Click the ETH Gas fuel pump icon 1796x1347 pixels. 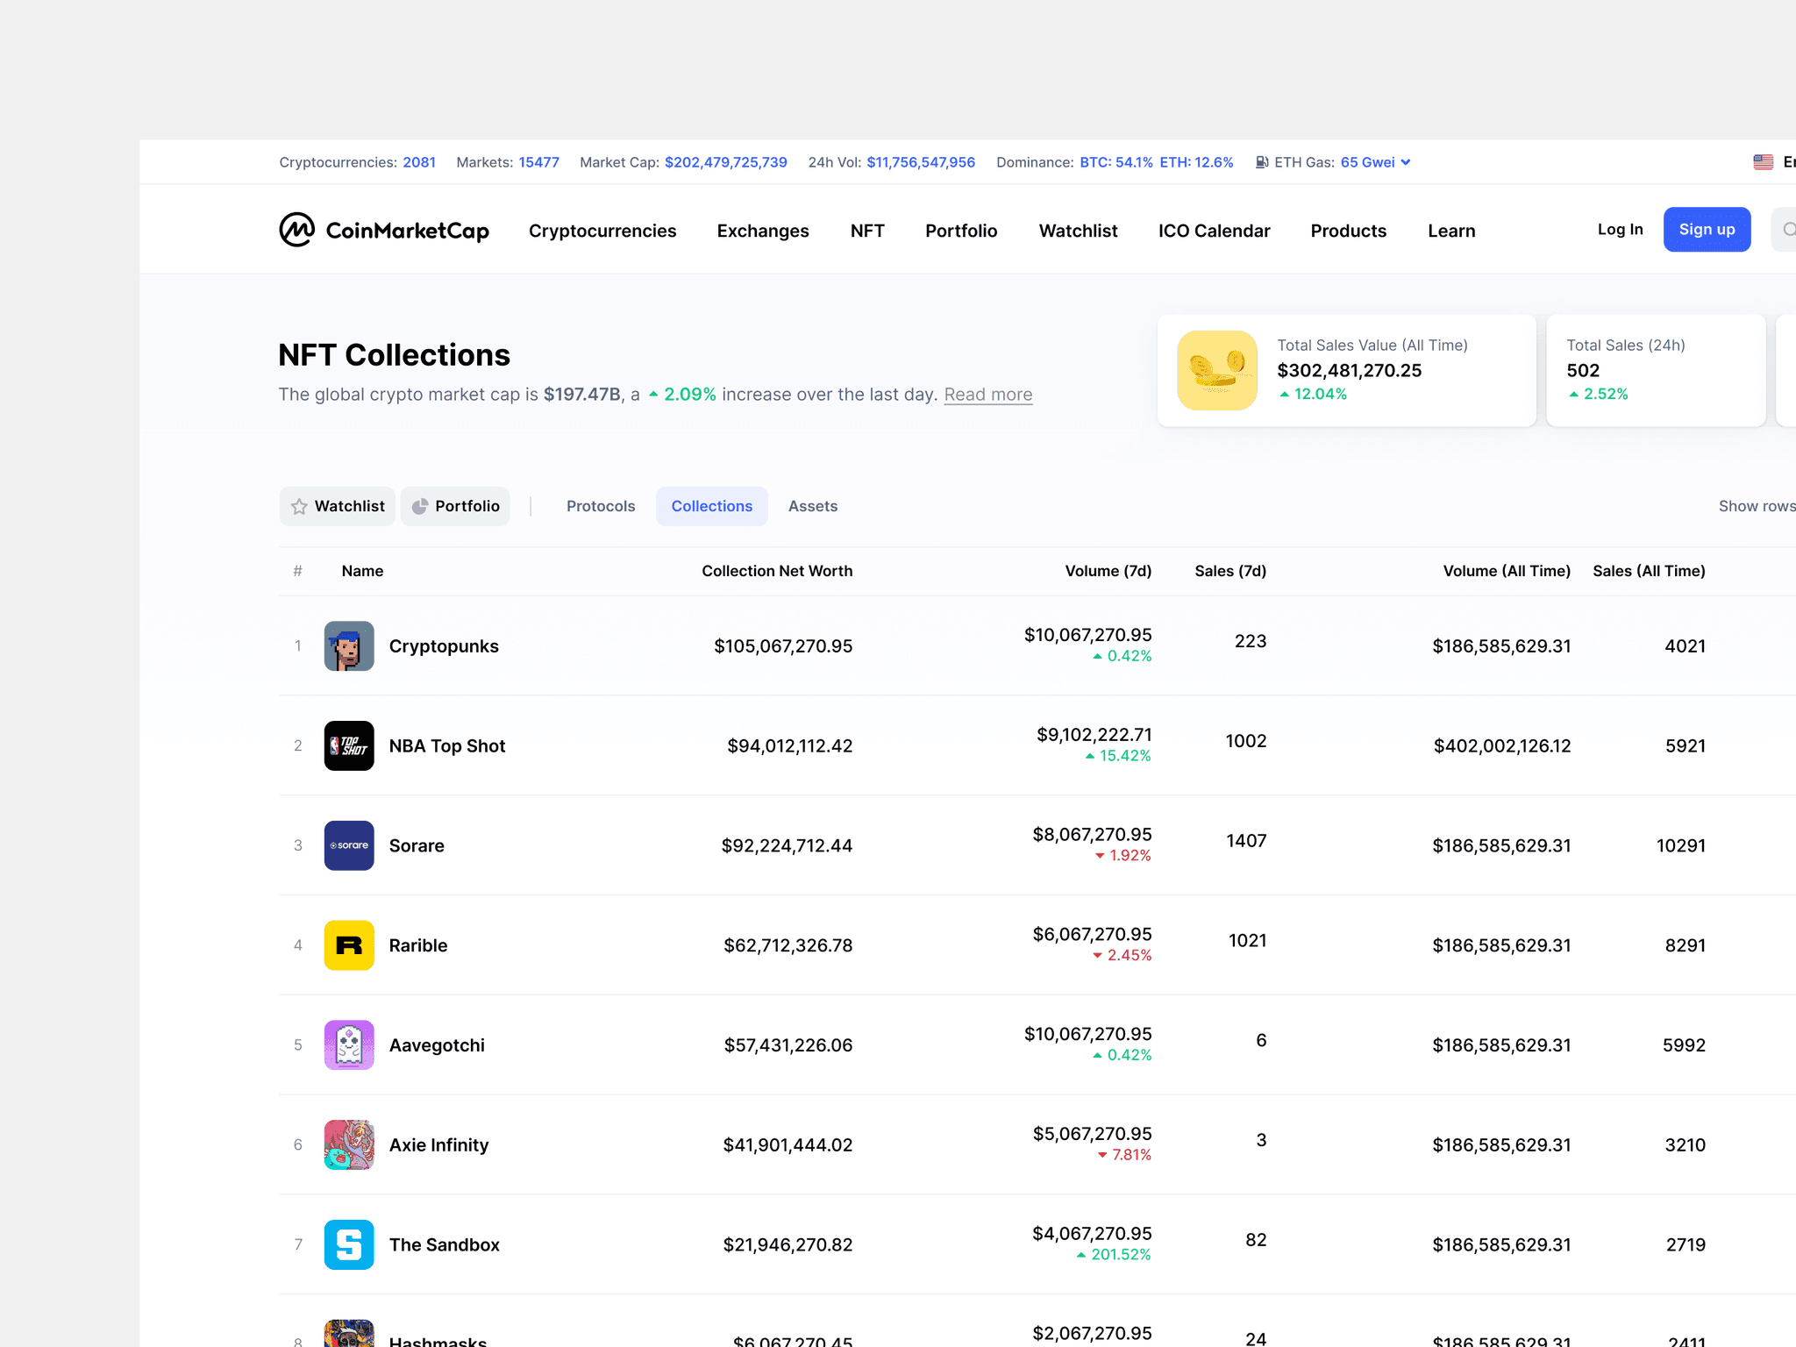1263,161
